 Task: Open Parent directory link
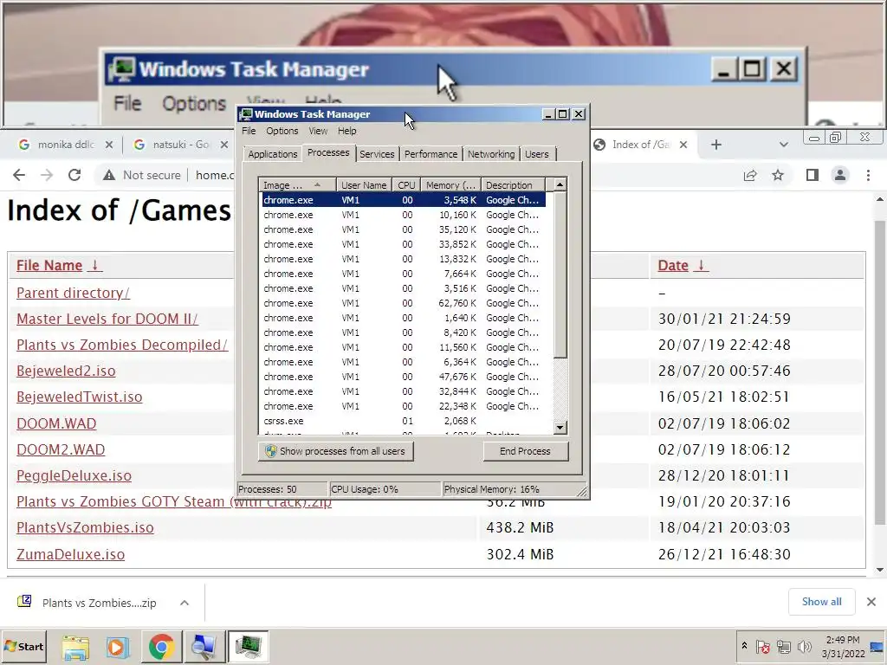point(73,293)
